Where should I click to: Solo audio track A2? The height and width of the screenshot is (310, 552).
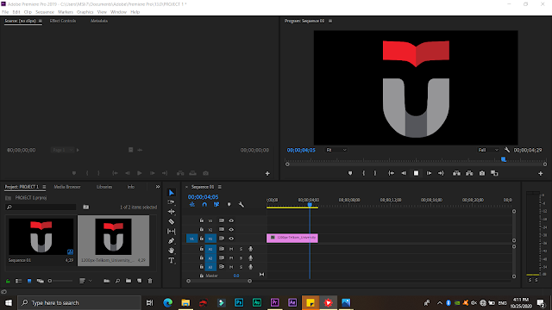coord(241,258)
